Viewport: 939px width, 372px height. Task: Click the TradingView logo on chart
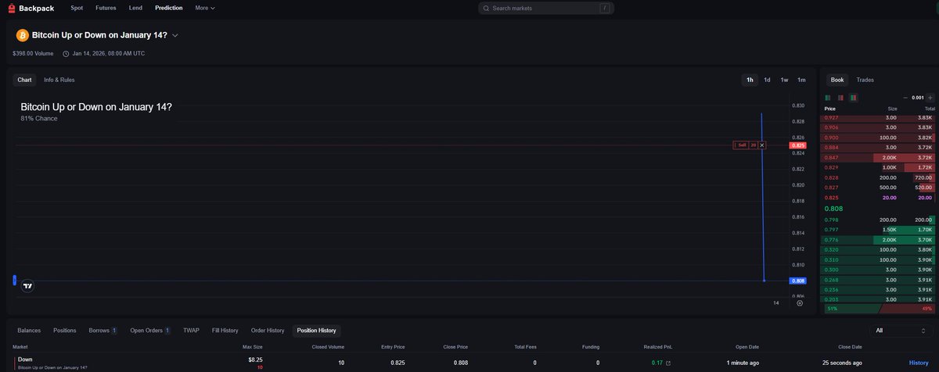pyautogui.click(x=28, y=286)
